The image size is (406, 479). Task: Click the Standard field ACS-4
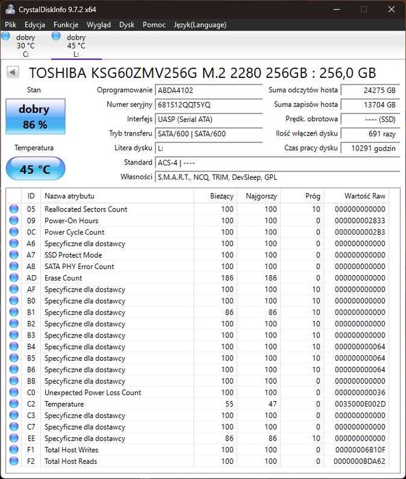click(278, 163)
